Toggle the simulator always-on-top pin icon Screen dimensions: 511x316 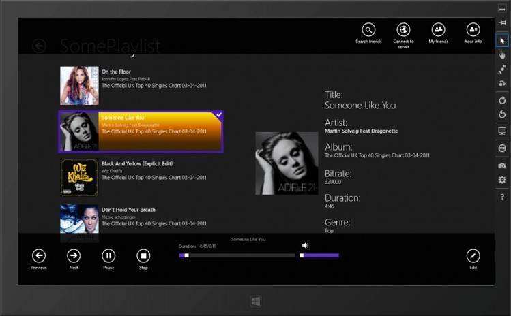point(502,22)
